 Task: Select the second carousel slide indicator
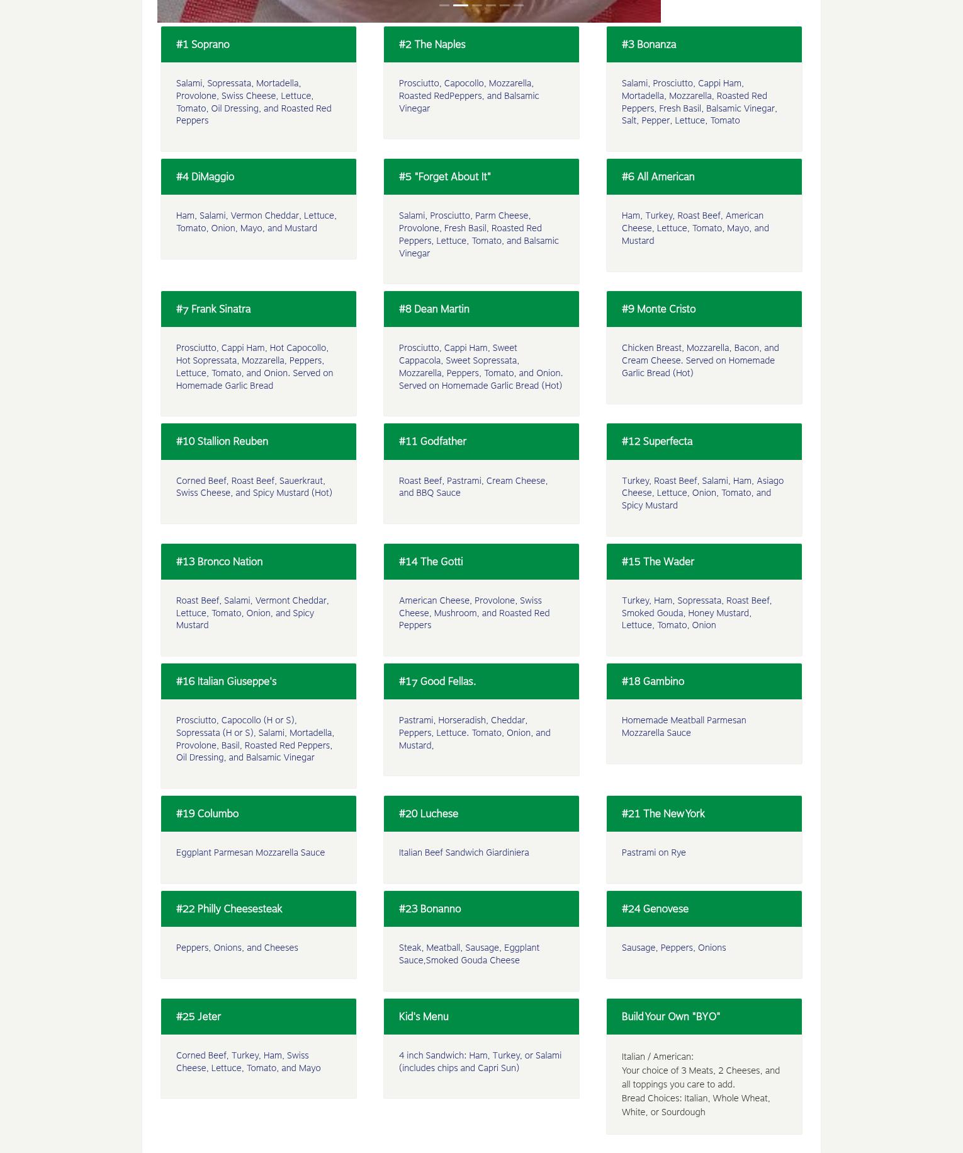coord(460,5)
